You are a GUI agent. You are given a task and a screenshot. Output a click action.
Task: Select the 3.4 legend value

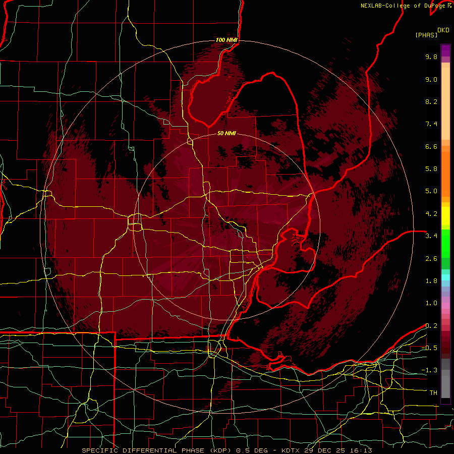point(431,236)
